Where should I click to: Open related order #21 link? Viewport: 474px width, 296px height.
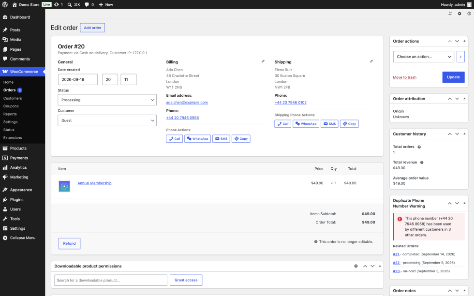point(396,254)
